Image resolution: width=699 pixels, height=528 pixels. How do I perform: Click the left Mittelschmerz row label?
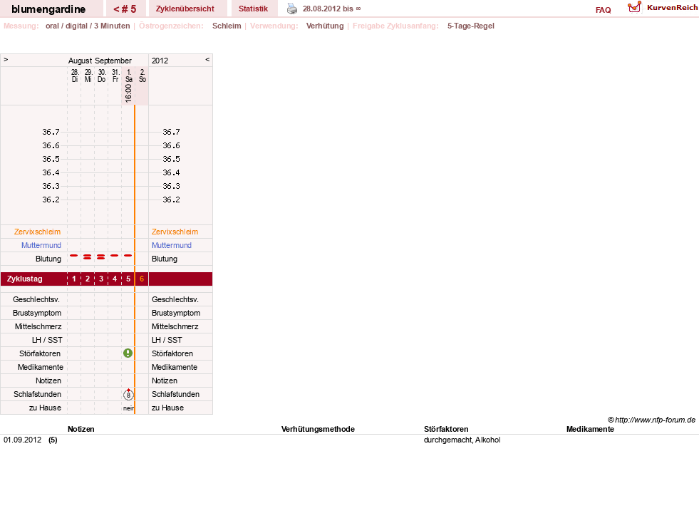pyautogui.click(x=38, y=326)
